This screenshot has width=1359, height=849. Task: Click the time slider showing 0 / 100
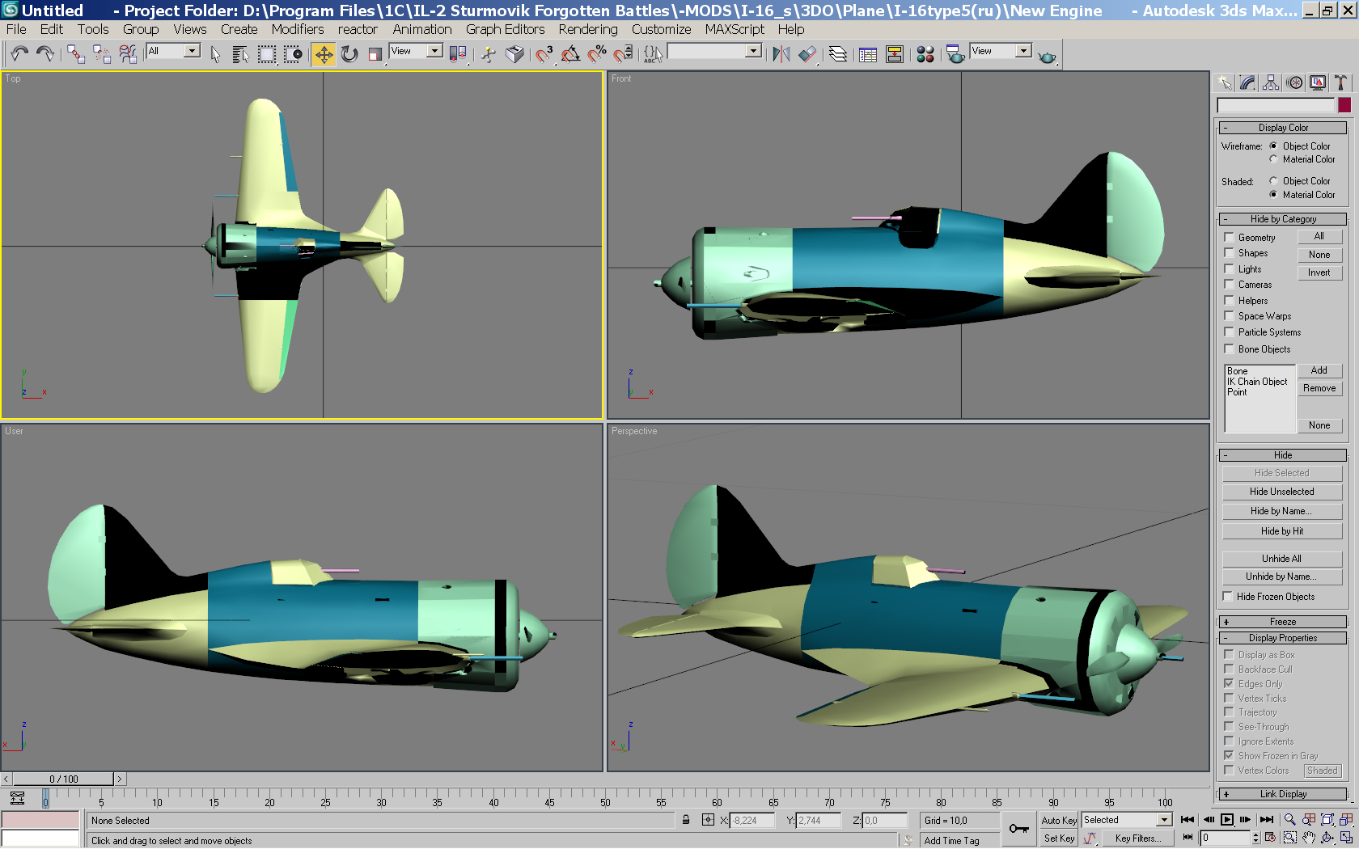tap(64, 779)
